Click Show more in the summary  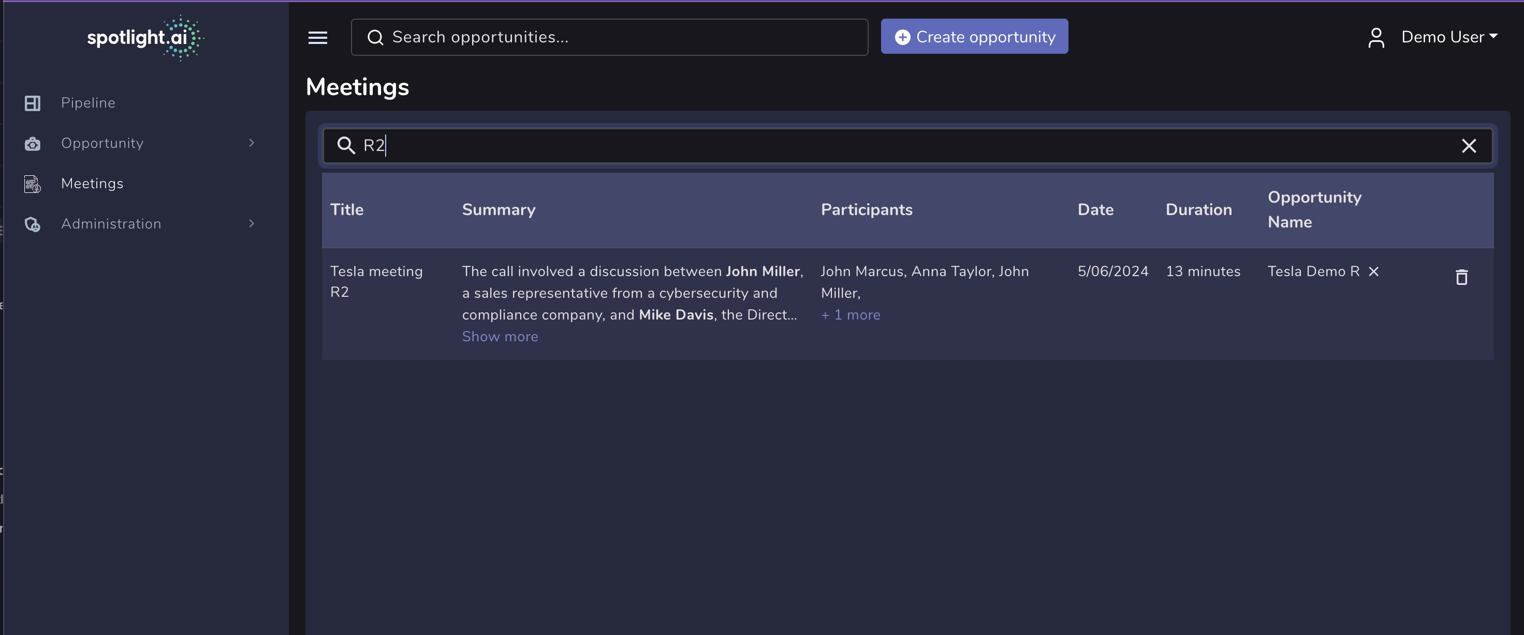click(500, 337)
